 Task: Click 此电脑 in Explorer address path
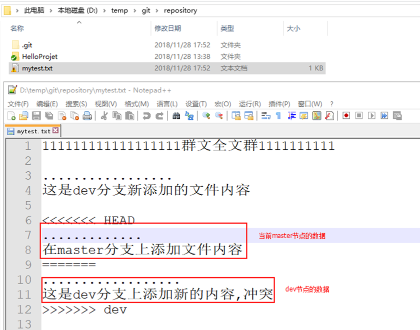click(34, 10)
